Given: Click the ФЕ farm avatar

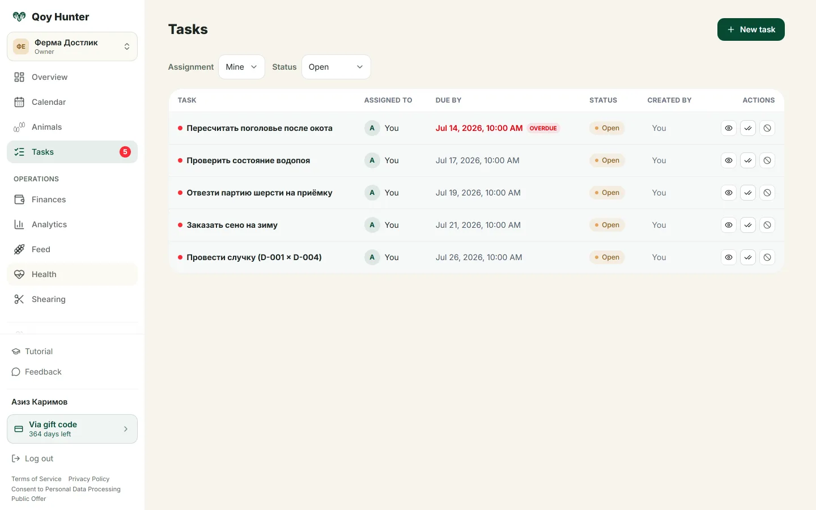Looking at the screenshot, I should click(21, 46).
